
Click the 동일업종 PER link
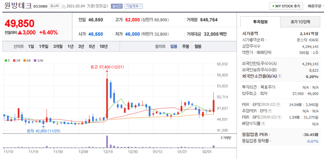[x=255, y=135]
